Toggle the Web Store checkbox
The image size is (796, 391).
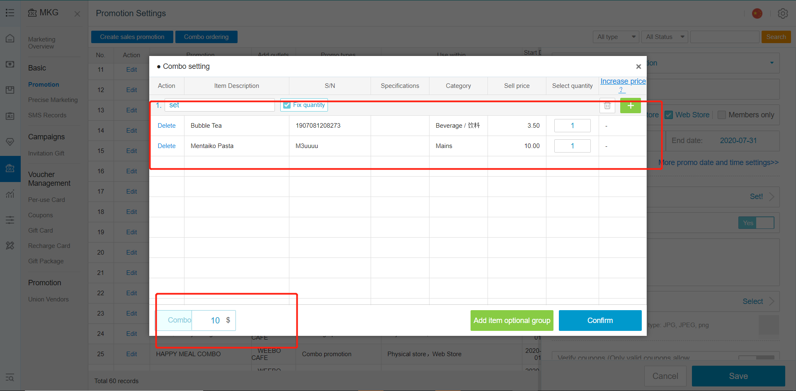coord(669,115)
